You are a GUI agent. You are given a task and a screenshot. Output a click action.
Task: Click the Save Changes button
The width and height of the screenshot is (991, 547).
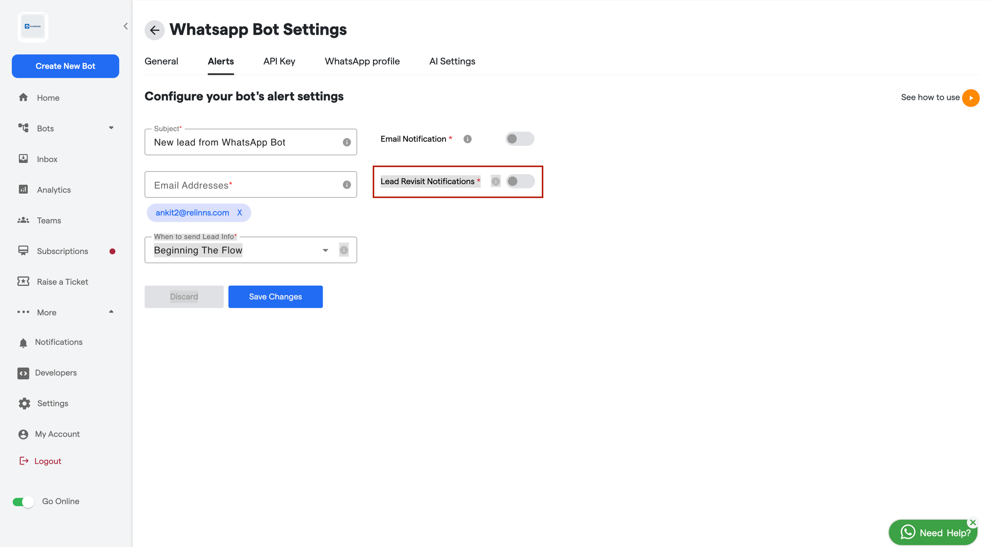[x=275, y=297]
